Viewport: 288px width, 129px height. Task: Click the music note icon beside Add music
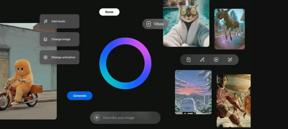(x=46, y=21)
